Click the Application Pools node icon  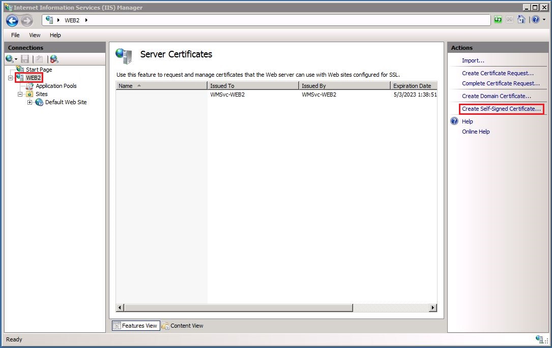30,86
